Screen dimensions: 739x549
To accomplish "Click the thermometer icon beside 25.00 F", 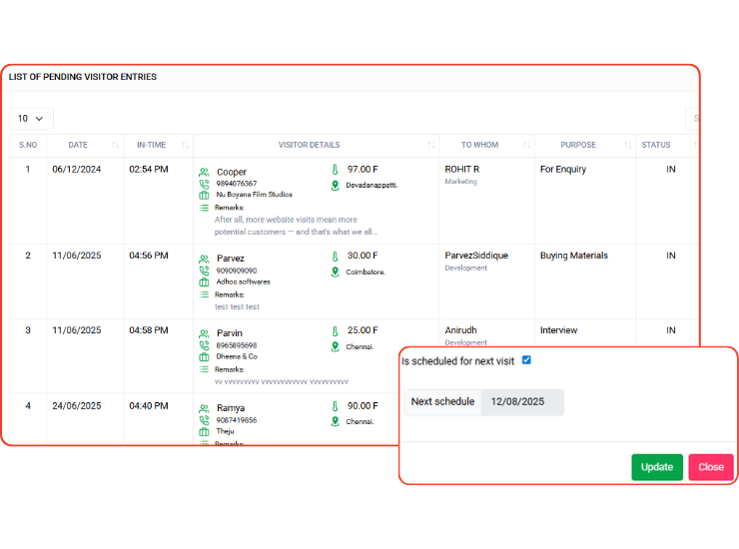I will (x=336, y=330).
